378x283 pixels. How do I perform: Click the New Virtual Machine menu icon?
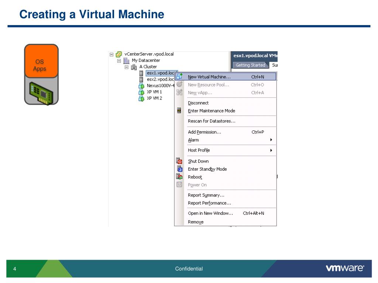pos(179,77)
